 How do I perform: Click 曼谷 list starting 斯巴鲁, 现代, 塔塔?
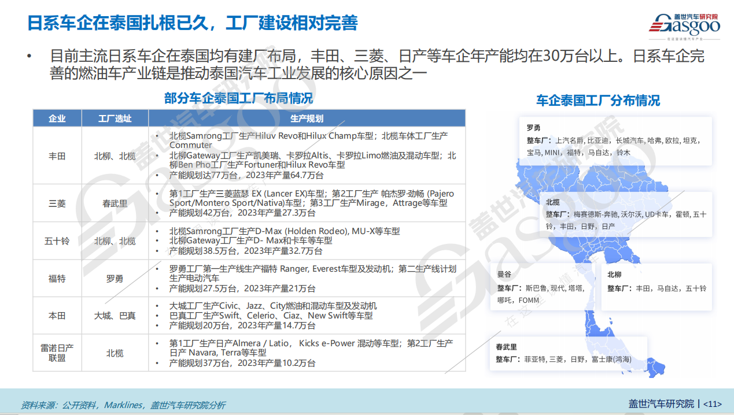540,294
